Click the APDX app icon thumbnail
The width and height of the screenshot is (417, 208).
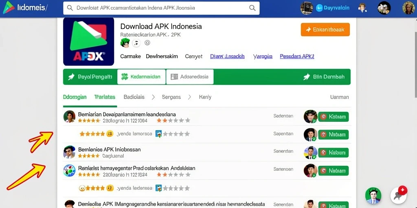pos(88,42)
